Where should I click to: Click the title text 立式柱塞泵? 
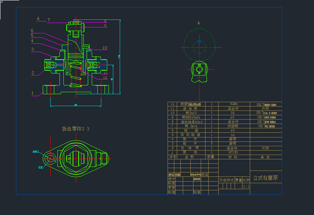point(265,178)
